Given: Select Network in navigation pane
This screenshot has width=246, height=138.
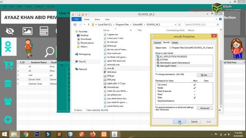Looking at the screenshot, I should 83,69.
